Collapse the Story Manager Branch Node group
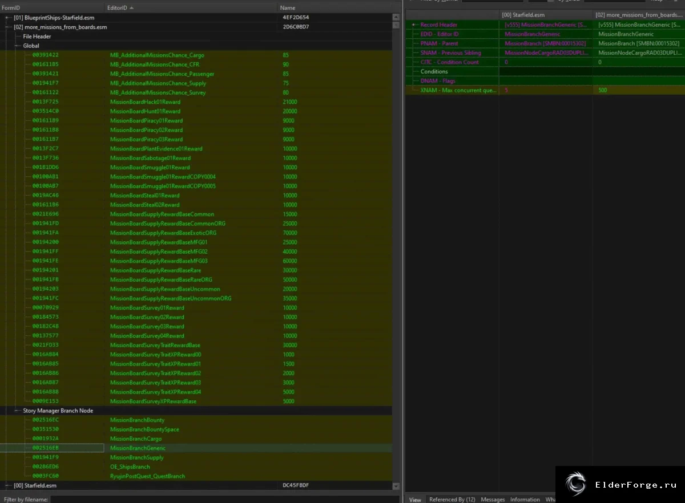Image resolution: width=685 pixels, height=503 pixels. click(17, 411)
